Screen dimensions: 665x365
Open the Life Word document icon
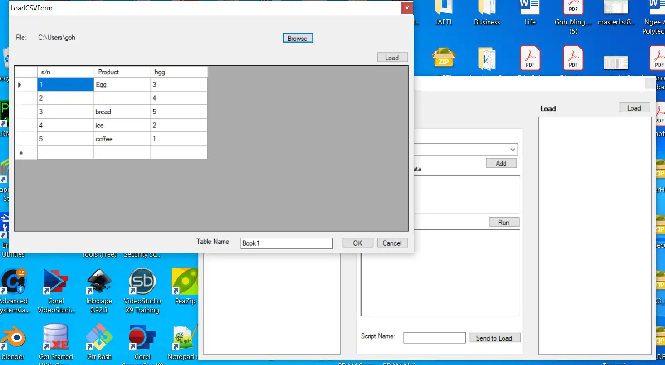530,13
